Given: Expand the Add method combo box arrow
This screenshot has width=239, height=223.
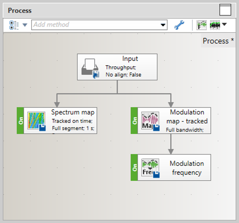Looking at the screenshot, I should 163,25.
